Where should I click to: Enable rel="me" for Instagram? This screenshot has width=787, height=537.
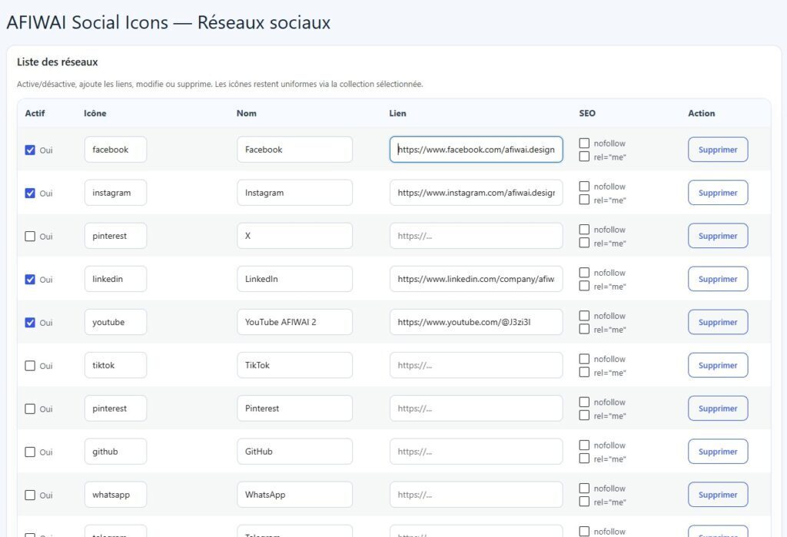pos(584,200)
